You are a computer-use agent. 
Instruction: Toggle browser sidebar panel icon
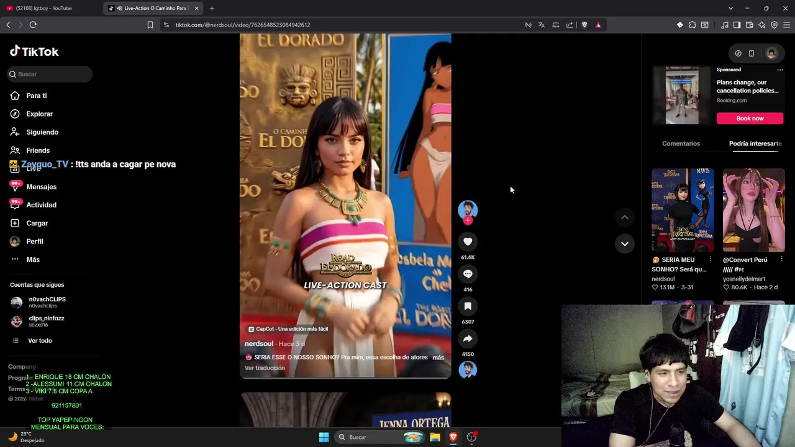[737, 25]
